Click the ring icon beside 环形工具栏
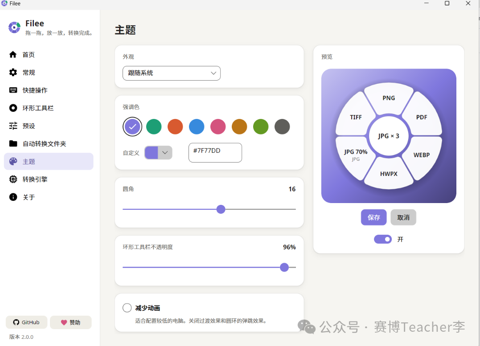Image resolution: width=480 pixels, height=346 pixels. pos(13,108)
